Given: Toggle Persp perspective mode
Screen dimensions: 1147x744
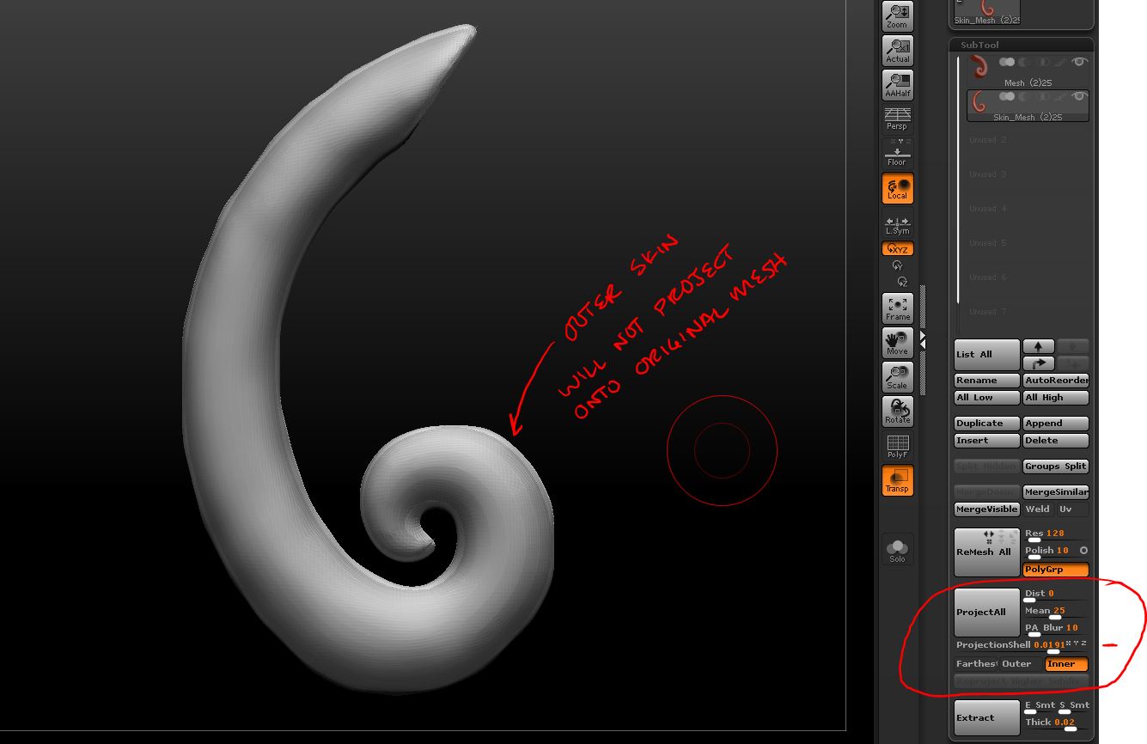Looking at the screenshot, I should 897,119.
